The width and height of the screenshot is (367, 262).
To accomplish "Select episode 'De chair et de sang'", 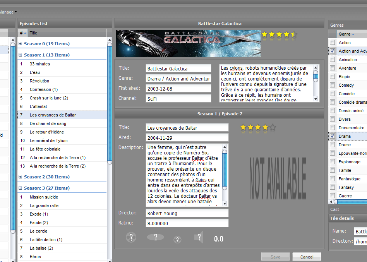I will click(x=62, y=123).
